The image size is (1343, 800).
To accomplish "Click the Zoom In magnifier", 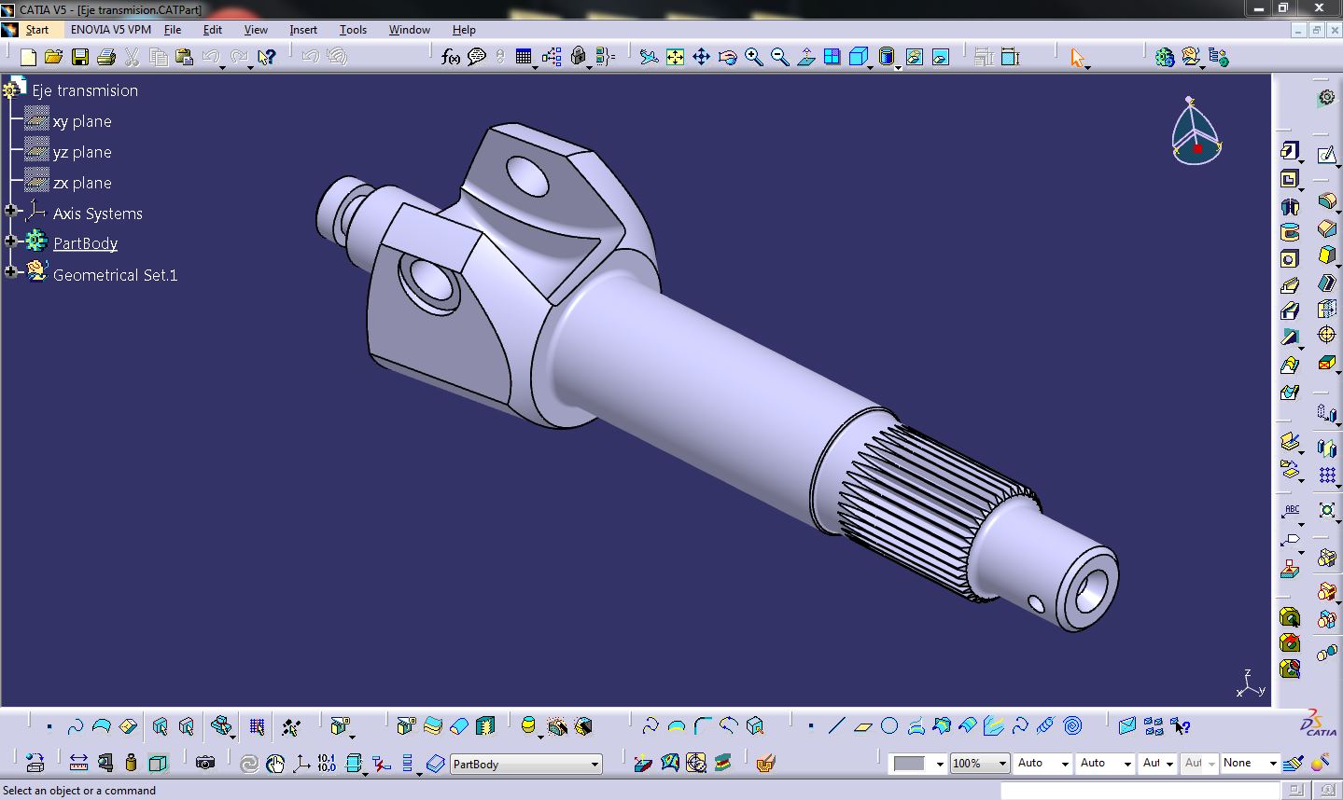I will pos(753,58).
